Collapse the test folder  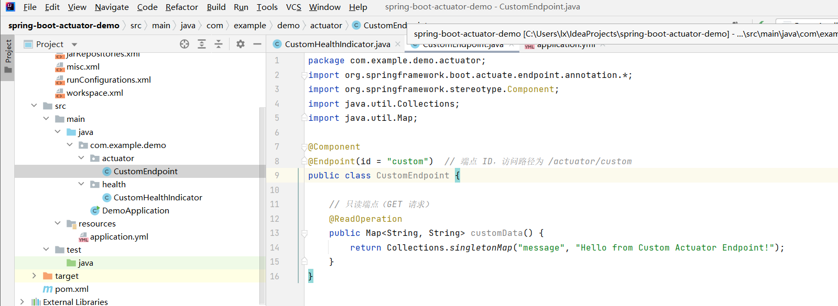[x=46, y=250]
